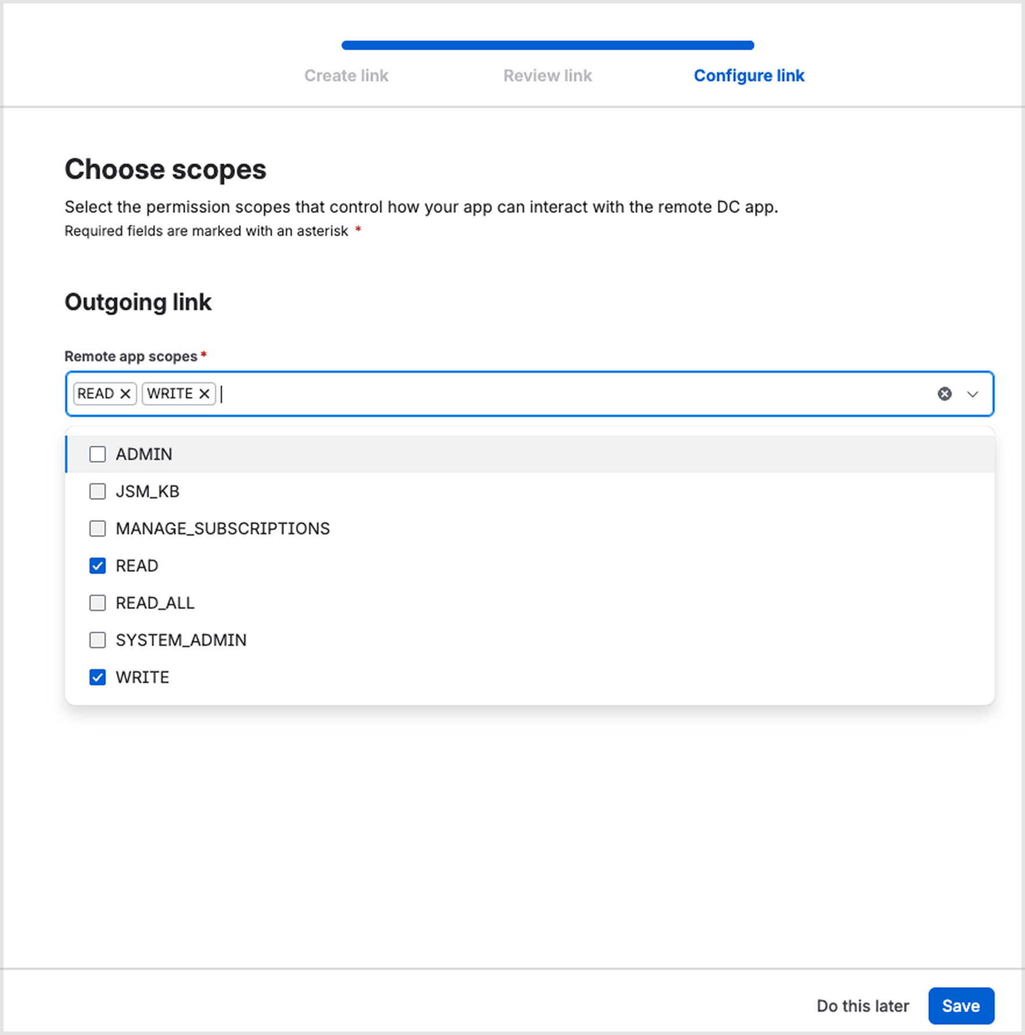Select the SYSTEM_ADMIN checkbox
The image size is (1025, 1035).
(98, 640)
